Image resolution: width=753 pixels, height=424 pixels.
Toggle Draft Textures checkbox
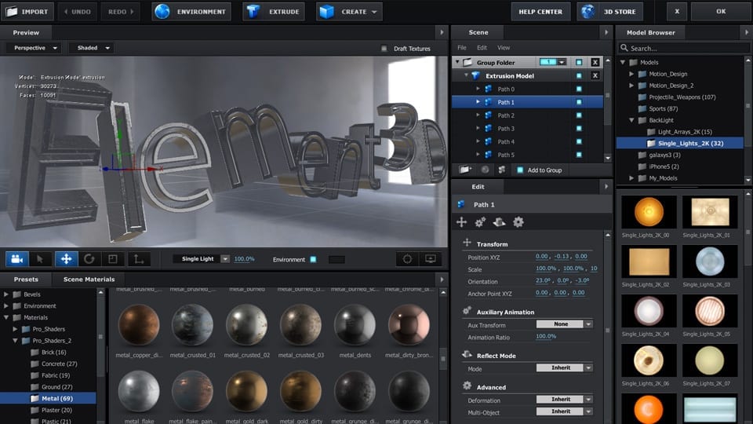coord(384,49)
